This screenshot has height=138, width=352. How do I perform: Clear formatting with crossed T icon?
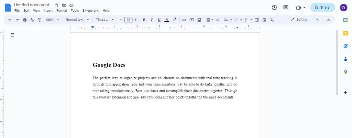[272, 20]
